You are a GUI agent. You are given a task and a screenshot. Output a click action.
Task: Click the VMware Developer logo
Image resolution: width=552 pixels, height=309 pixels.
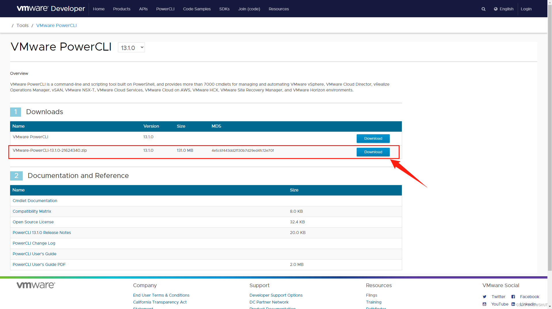[x=51, y=9]
